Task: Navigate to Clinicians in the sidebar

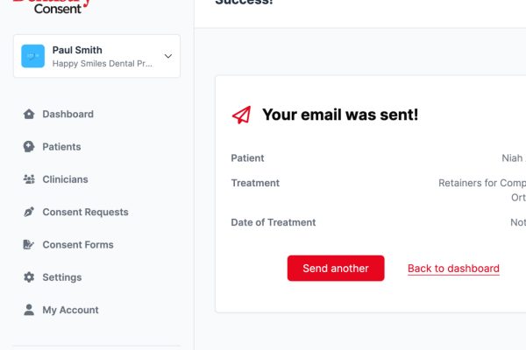Action: (x=65, y=179)
